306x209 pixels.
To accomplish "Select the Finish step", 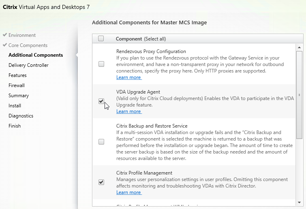I will pos(15,126).
